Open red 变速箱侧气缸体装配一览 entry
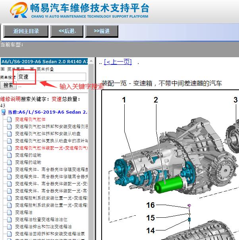 point(52,148)
